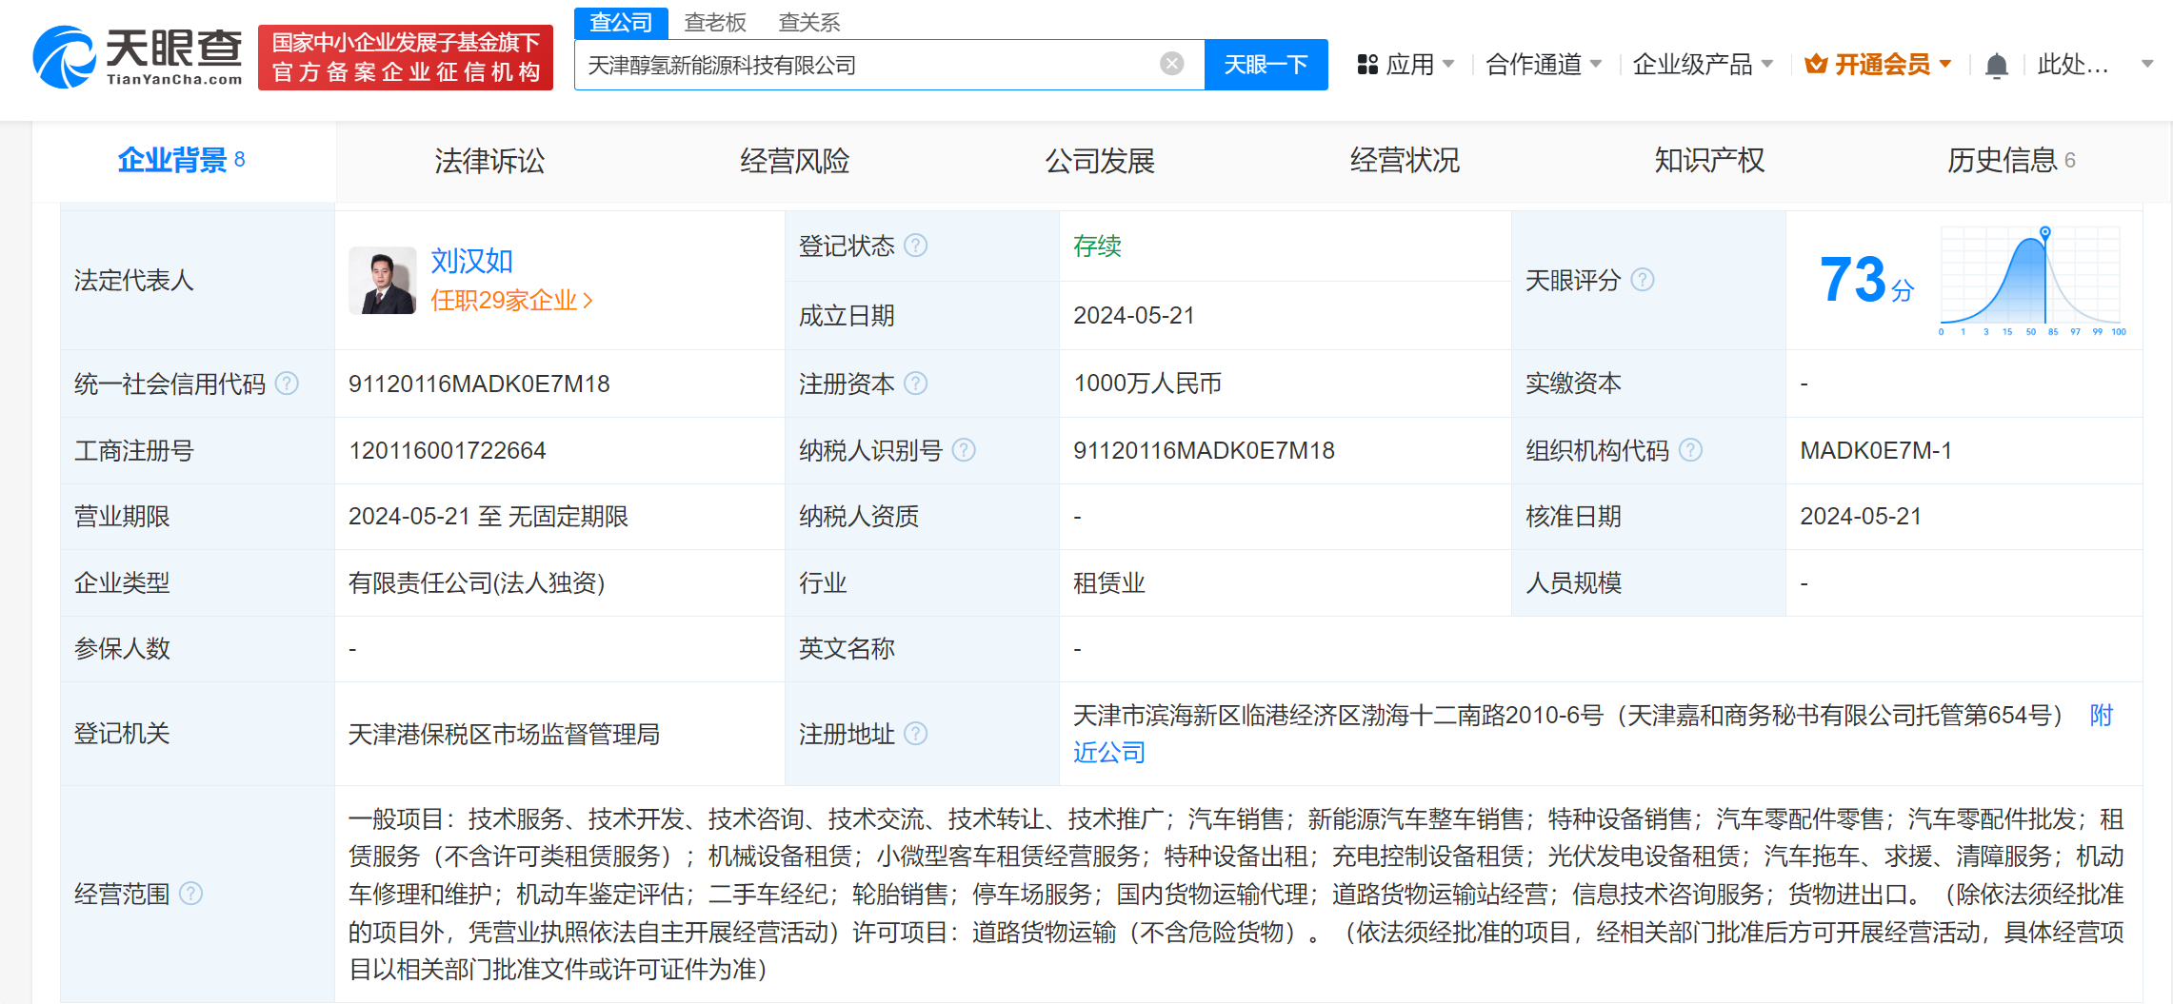2173x1004 pixels.
Task: Click help icon beside 登记状态
Action: (915, 246)
